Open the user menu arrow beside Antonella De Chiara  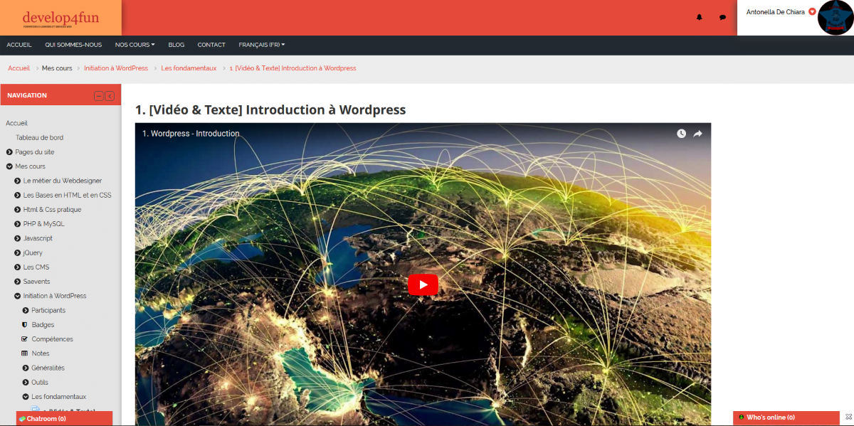point(812,11)
